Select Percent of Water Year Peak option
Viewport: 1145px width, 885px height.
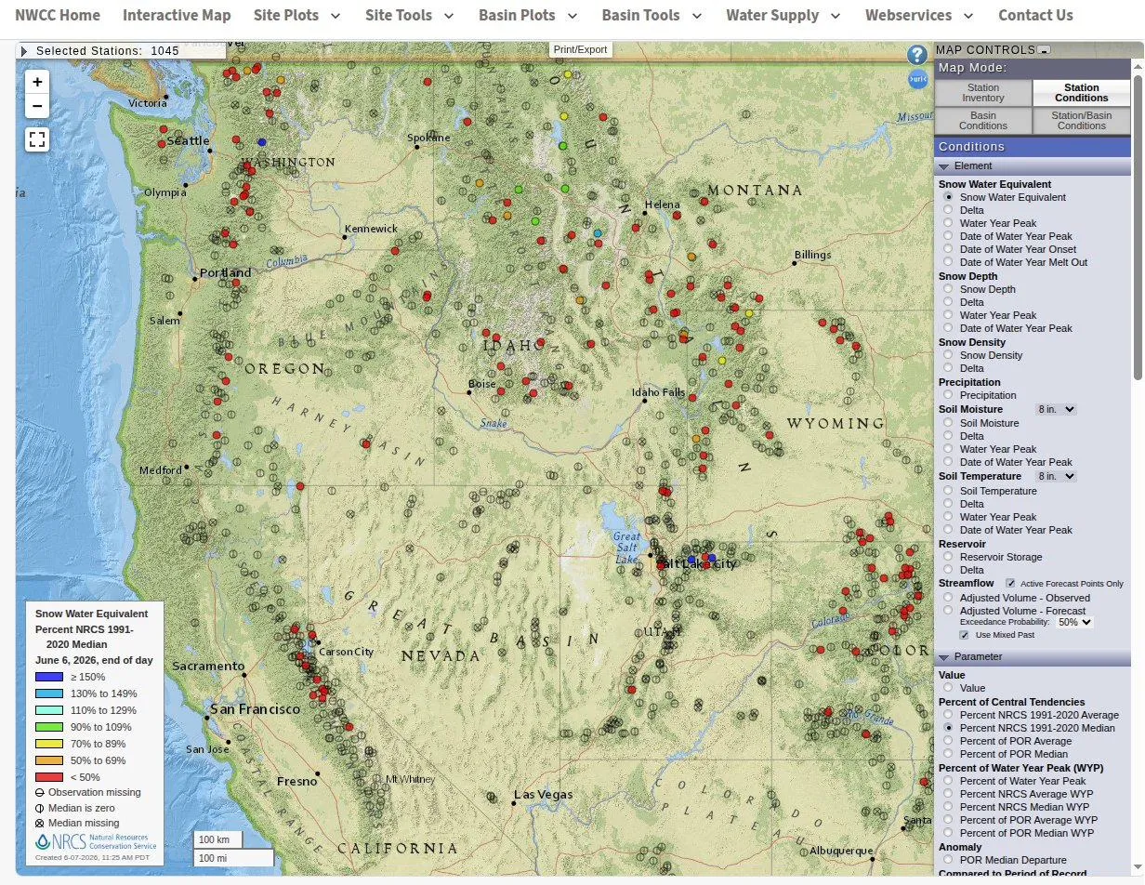(948, 781)
